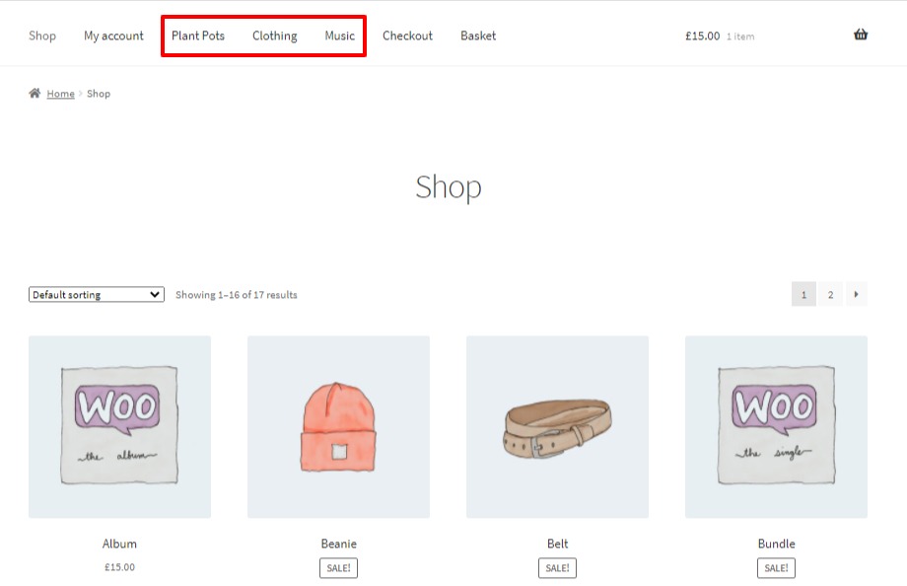
Task: View the Beanie product thumbnail
Action: point(338,426)
